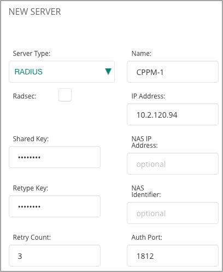Focus the Name field containing CPPM-1
The height and width of the screenshot is (272, 223).
click(x=173, y=72)
